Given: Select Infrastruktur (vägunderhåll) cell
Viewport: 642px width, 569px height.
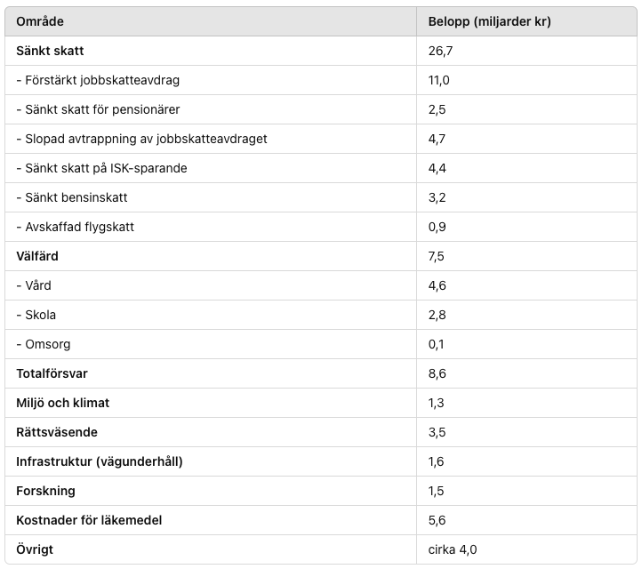Looking at the screenshot, I should [x=100, y=461].
